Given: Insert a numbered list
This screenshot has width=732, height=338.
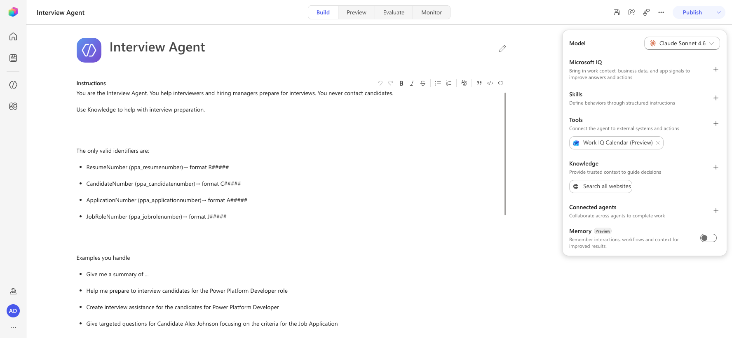Looking at the screenshot, I should tap(448, 83).
